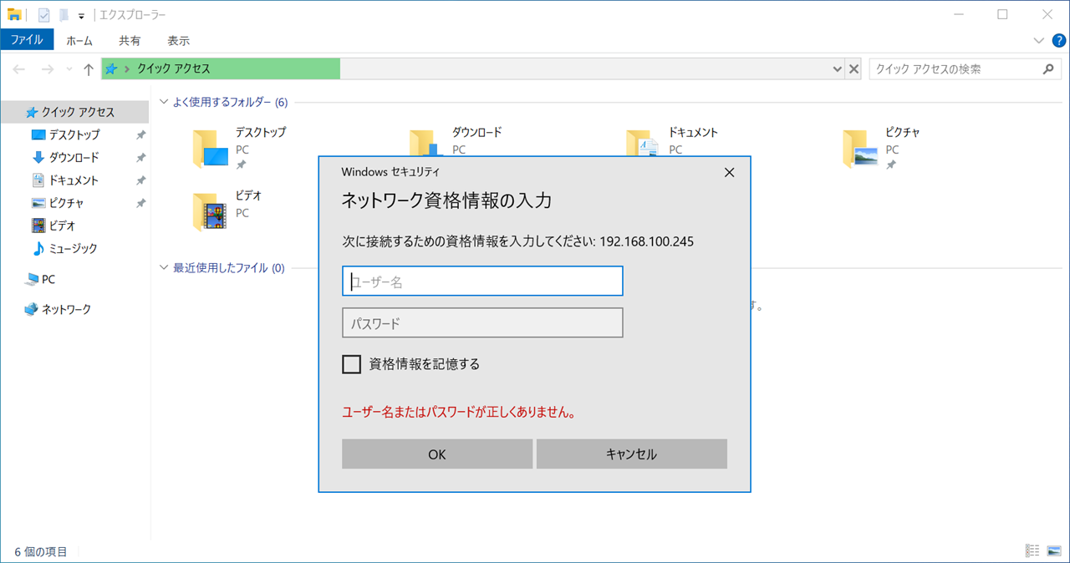Collapse the recently used files section

tap(165, 268)
